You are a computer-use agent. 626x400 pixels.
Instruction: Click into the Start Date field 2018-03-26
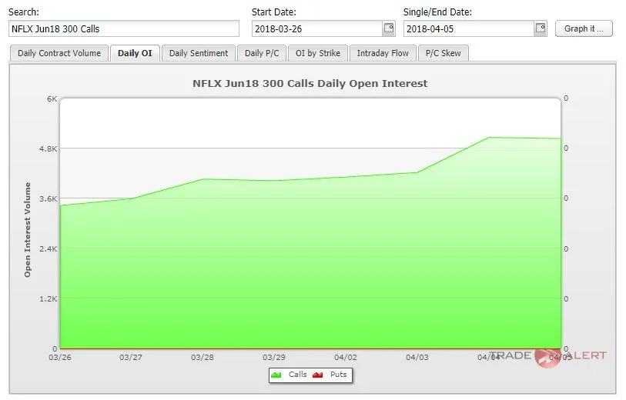point(317,28)
